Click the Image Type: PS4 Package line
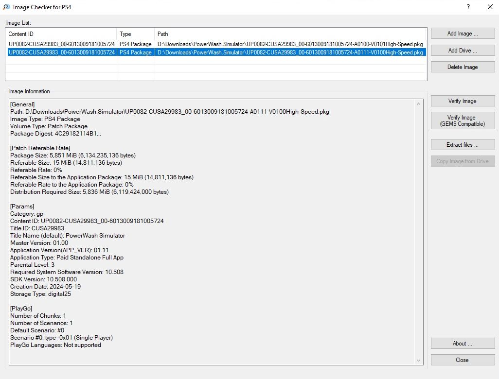 [x=45, y=119]
